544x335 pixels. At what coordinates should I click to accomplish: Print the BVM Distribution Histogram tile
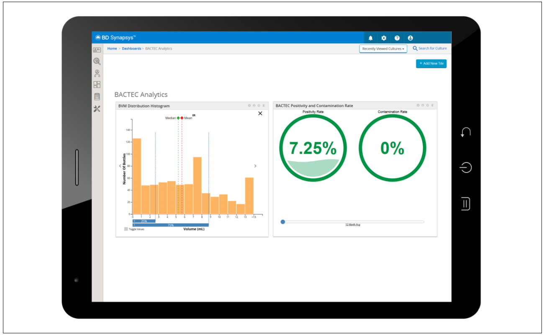point(254,106)
